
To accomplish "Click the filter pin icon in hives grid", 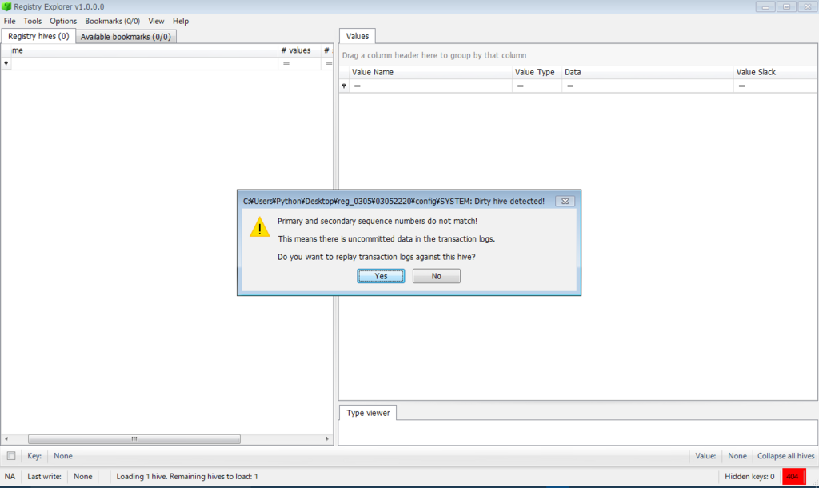I will click(6, 63).
